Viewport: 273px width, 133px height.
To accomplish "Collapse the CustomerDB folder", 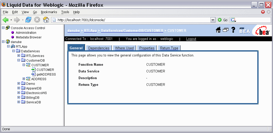I will click(19, 60).
